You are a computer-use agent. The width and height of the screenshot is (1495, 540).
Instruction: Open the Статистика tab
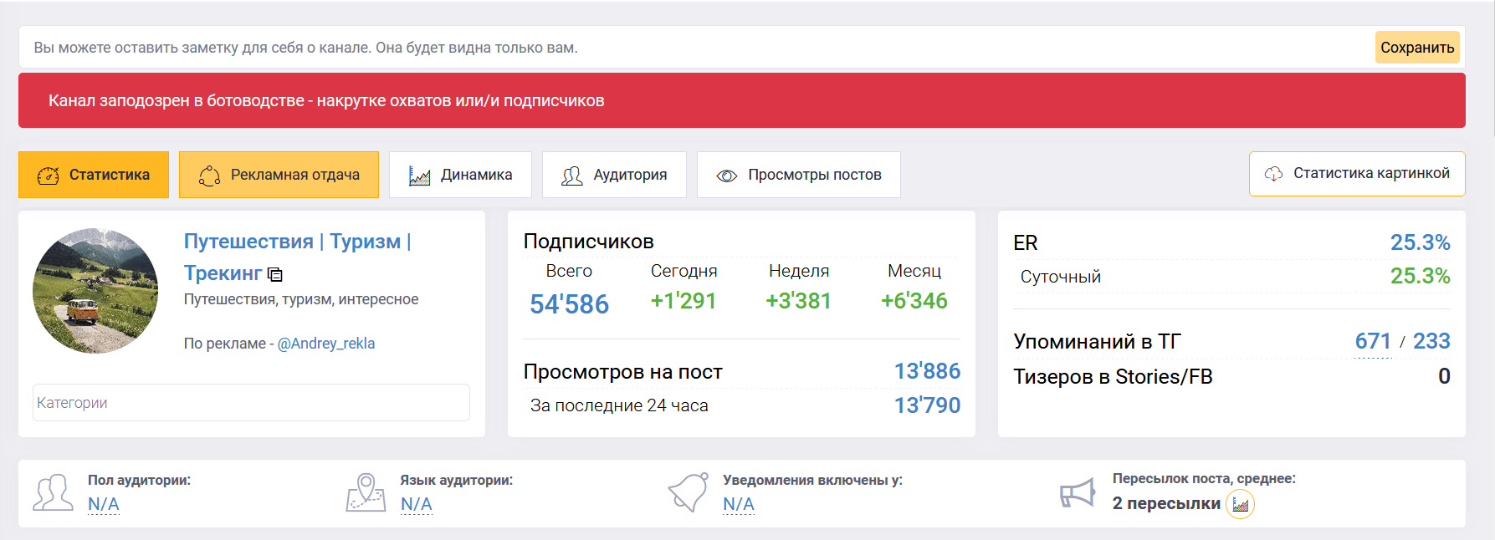[x=94, y=175]
